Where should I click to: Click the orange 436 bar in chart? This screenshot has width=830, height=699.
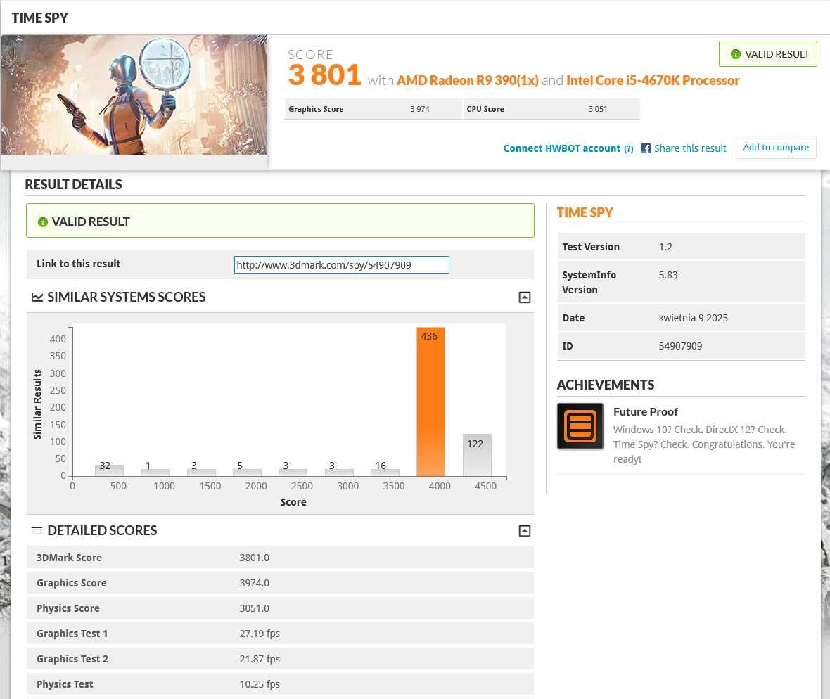pyautogui.click(x=430, y=402)
